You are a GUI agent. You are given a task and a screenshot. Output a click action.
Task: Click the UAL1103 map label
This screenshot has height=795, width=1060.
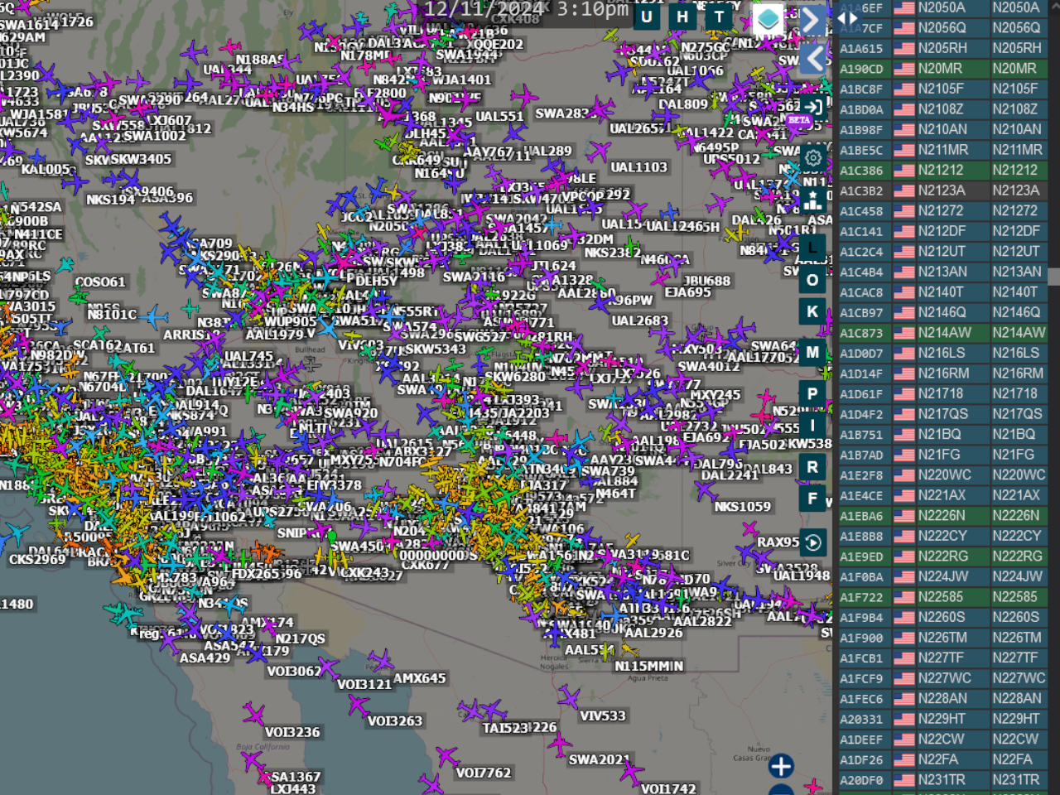pos(638,167)
